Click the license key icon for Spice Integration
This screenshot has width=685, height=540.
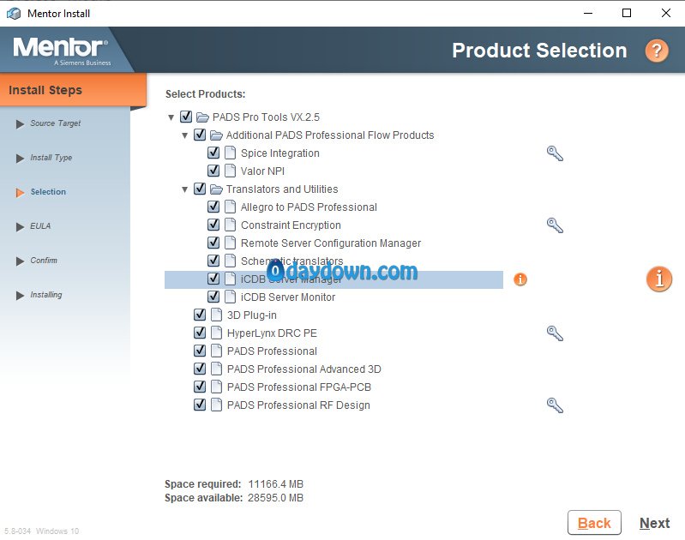(x=555, y=153)
